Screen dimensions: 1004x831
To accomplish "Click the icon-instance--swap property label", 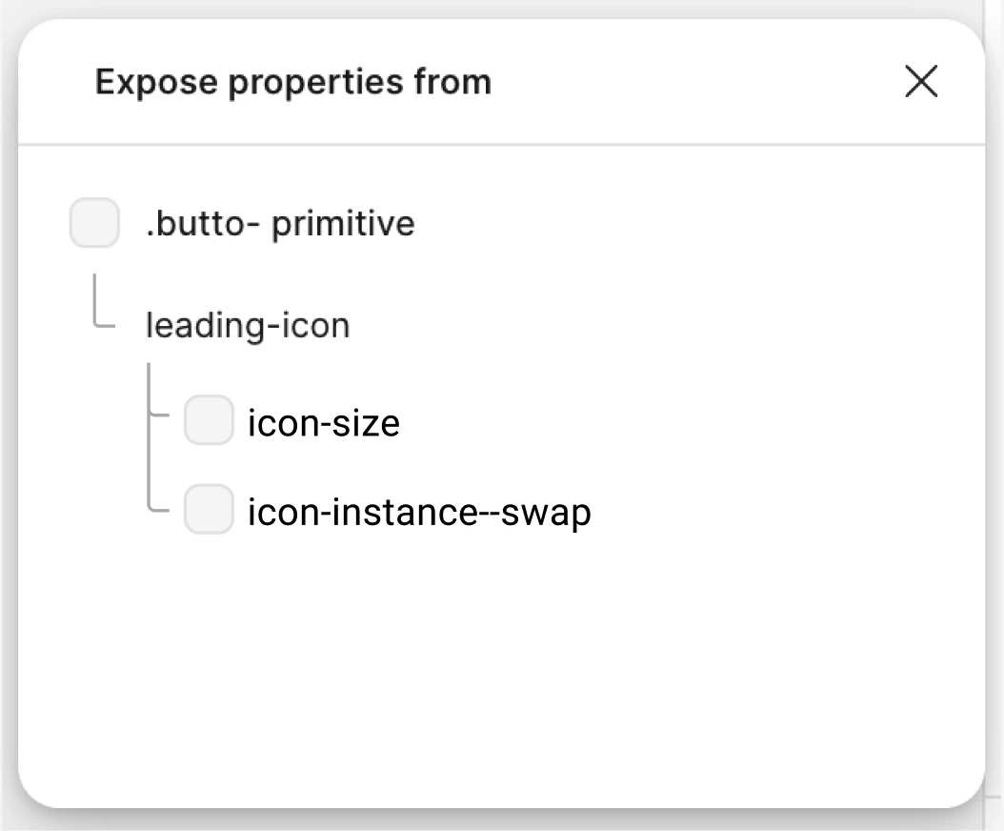I will tap(419, 512).
